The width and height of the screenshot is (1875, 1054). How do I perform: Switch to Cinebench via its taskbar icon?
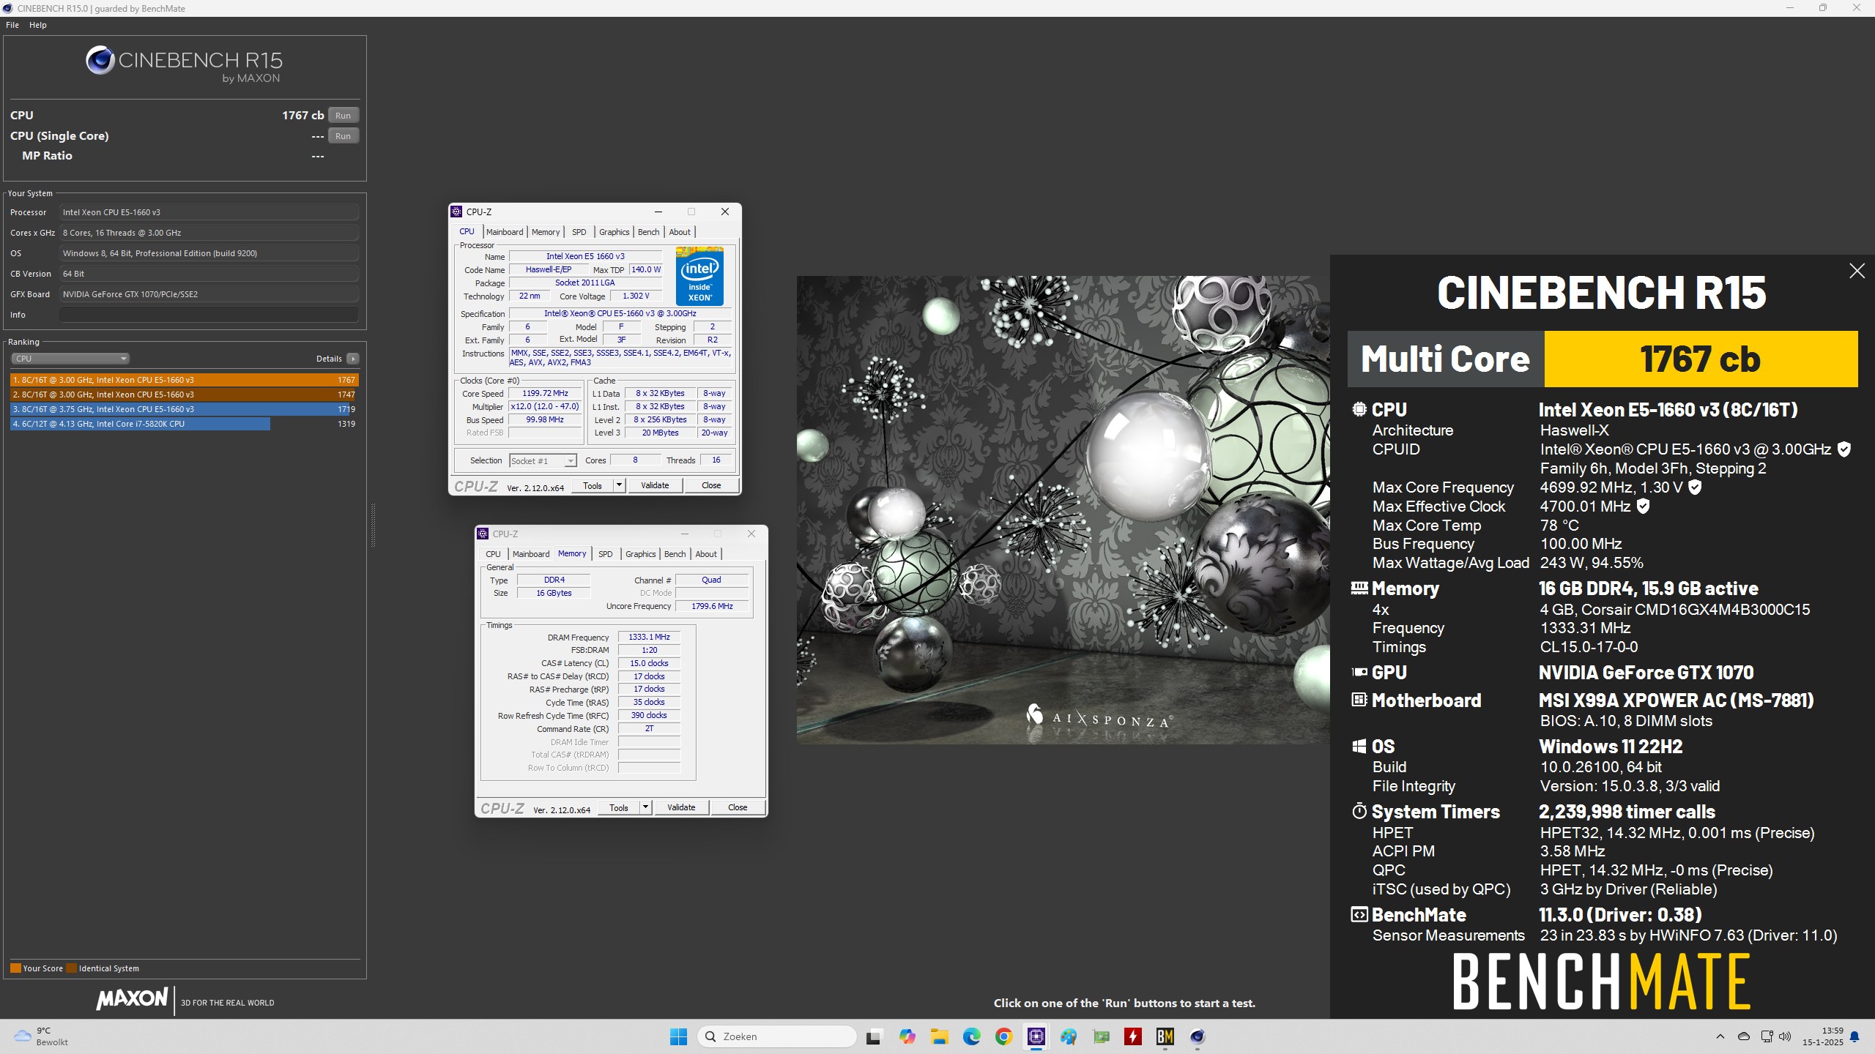click(1198, 1036)
